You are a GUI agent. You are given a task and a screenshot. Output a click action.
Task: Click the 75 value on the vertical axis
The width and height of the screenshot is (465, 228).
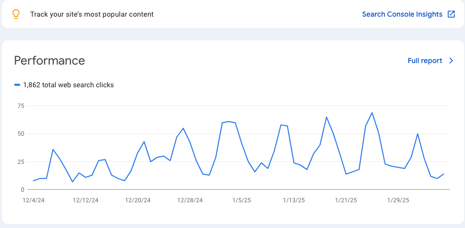[x=21, y=106]
